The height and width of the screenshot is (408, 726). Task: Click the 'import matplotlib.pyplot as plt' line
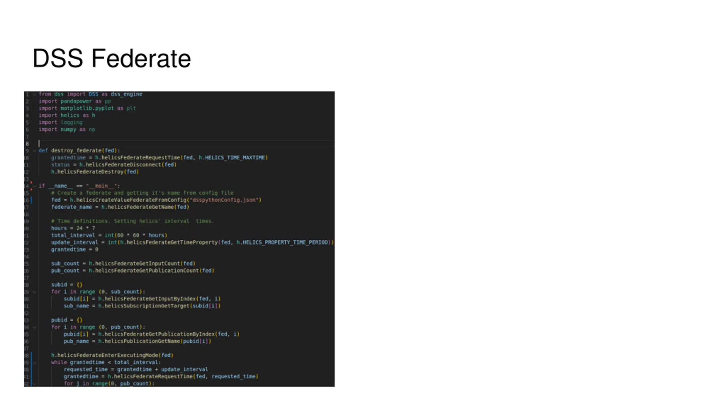[87, 108]
